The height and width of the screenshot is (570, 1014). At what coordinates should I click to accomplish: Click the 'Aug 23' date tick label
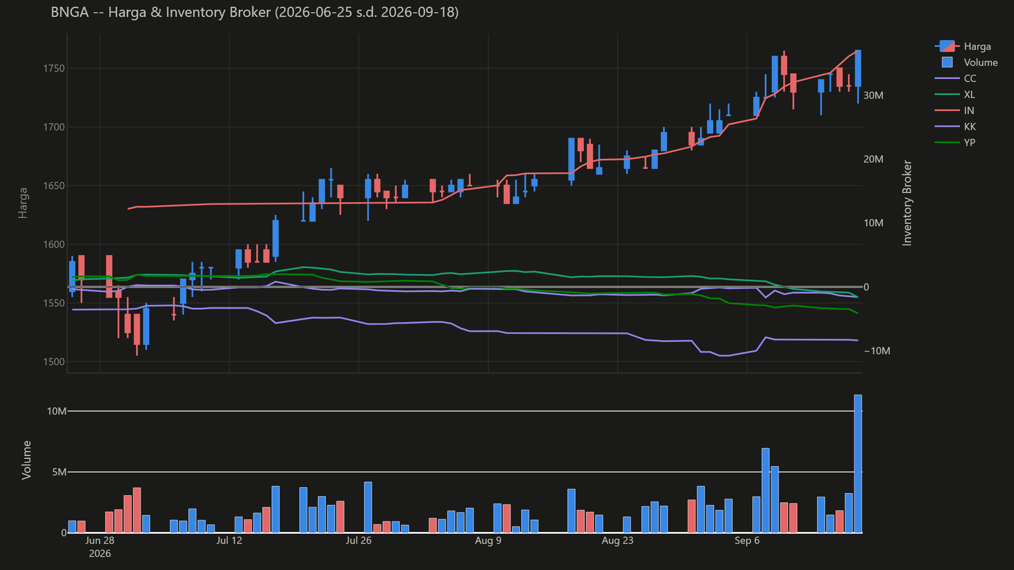617,540
